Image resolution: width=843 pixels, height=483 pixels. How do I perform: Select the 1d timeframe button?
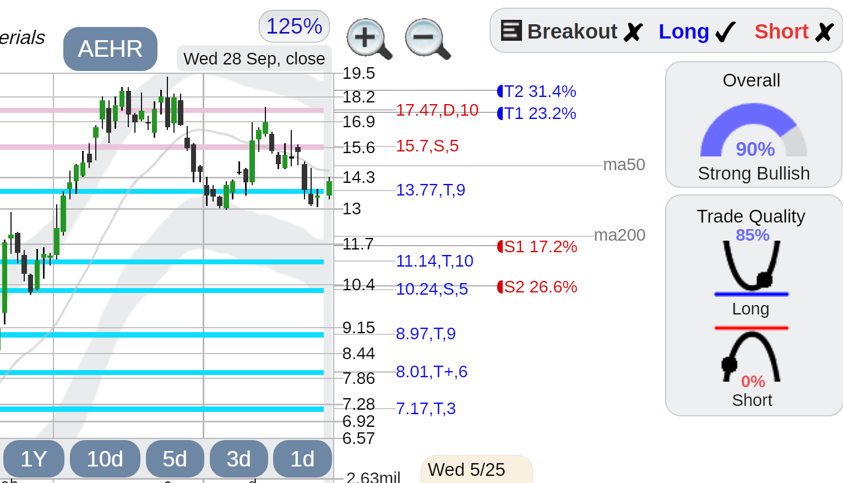(x=302, y=459)
